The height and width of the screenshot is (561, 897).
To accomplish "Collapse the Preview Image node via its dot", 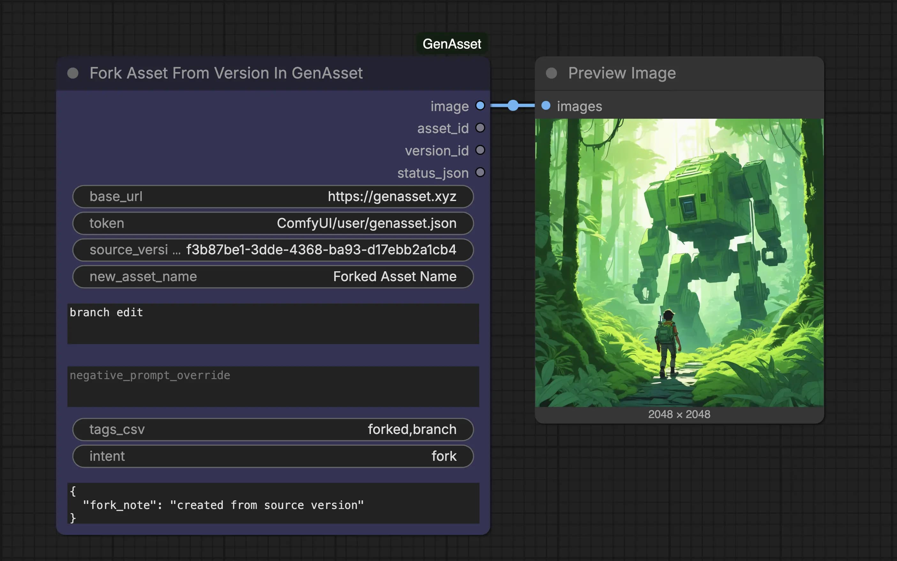I will tap(552, 73).
